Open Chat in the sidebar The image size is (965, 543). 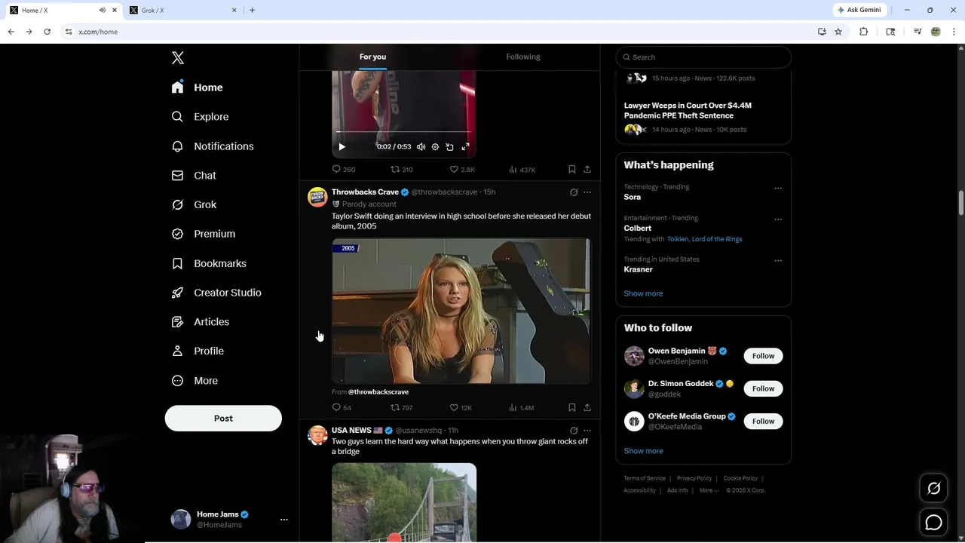point(194,176)
